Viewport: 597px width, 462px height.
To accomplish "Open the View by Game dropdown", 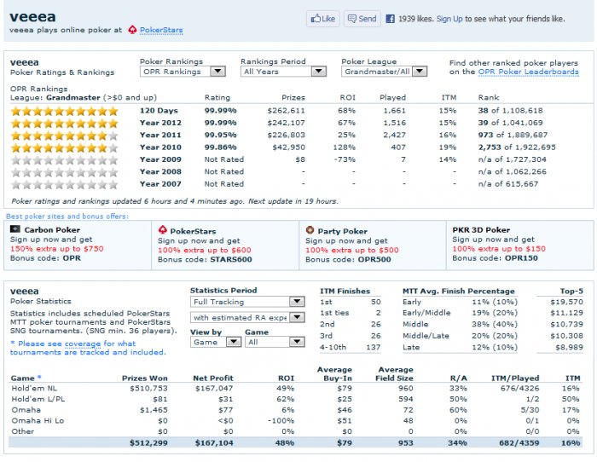I will (x=214, y=342).
